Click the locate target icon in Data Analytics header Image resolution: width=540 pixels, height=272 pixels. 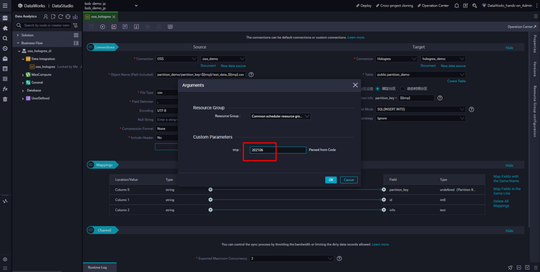68,17
